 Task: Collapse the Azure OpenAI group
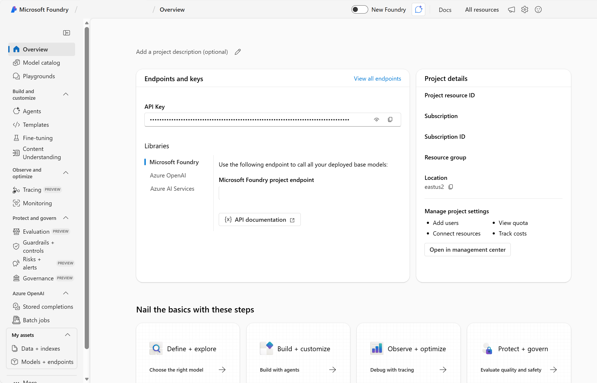(66, 293)
